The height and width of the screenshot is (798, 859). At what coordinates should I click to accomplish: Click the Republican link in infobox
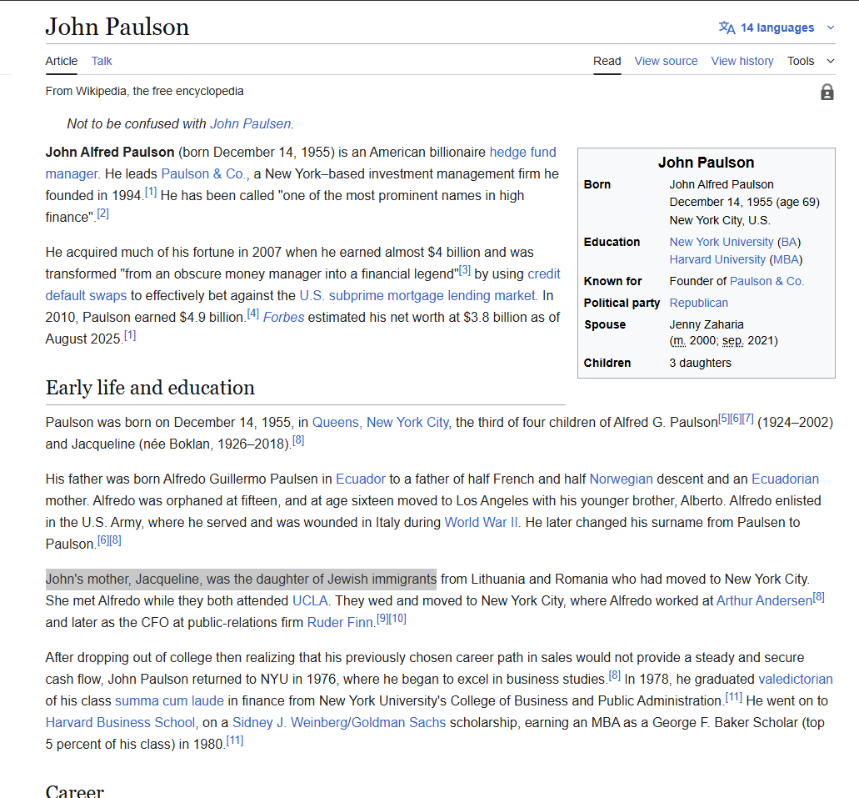(698, 303)
